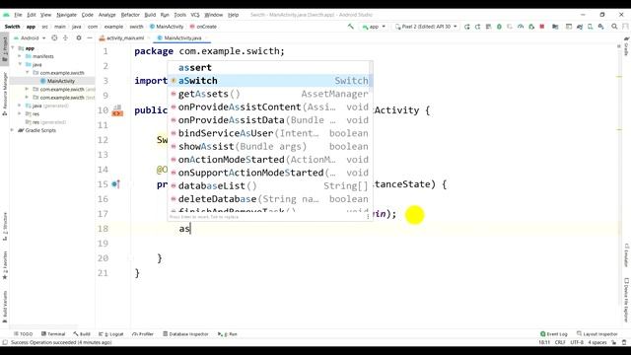Expand the manifests folder
Viewport: 631px width, 355px height.
(x=20, y=56)
